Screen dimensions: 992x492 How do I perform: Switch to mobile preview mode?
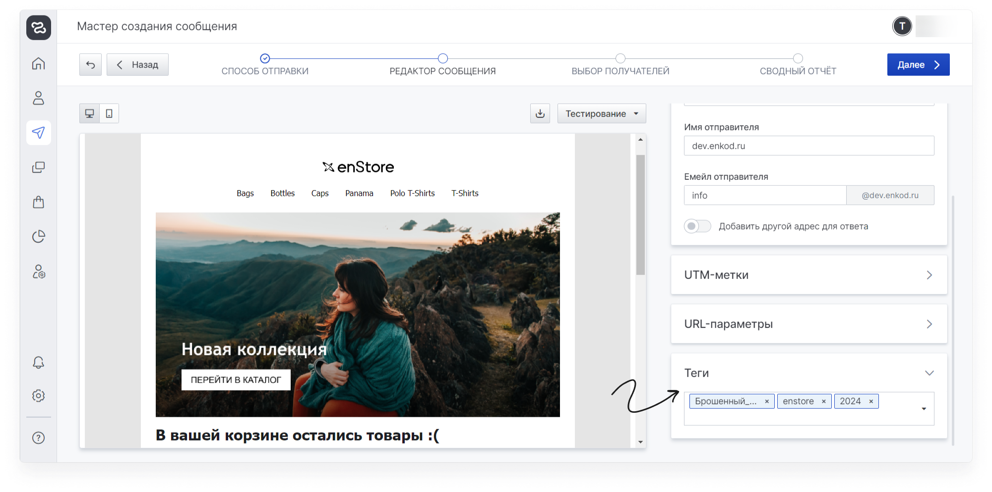109,113
